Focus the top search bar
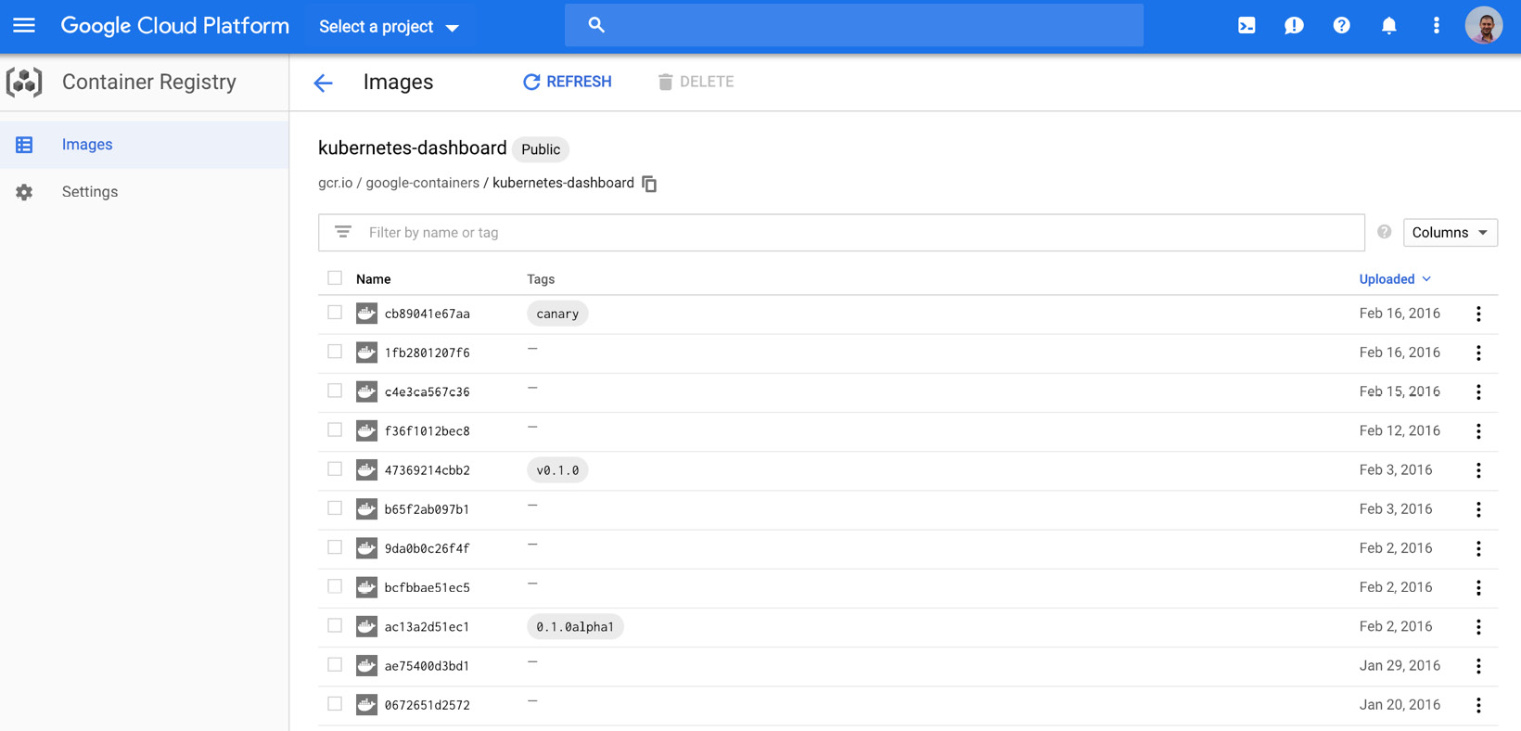1521x731 pixels. [x=854, y=25]
